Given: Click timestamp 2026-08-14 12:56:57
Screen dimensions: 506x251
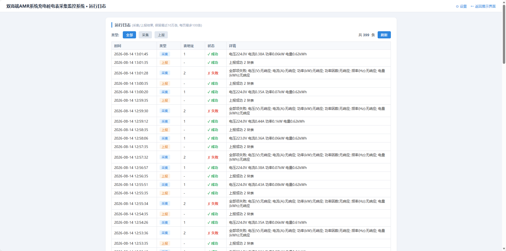Looking at the screenshot, I should click(131, 168).
